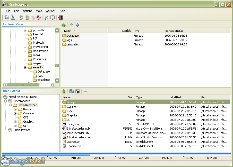Screen dimensions: 233x167
Task: Click the burn image disc icon
Action: [x=27, y=18]
